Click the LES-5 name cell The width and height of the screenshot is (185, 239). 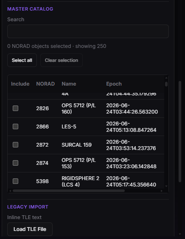69,127
